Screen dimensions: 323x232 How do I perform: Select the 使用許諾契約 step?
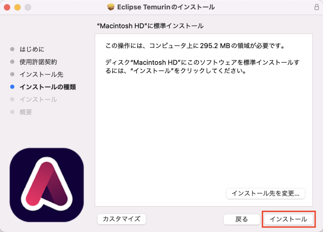[38, 62]
